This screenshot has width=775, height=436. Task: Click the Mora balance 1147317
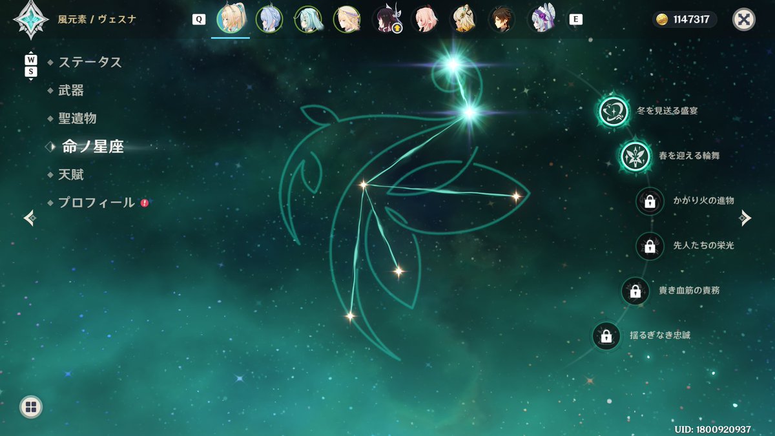[685, 19]
